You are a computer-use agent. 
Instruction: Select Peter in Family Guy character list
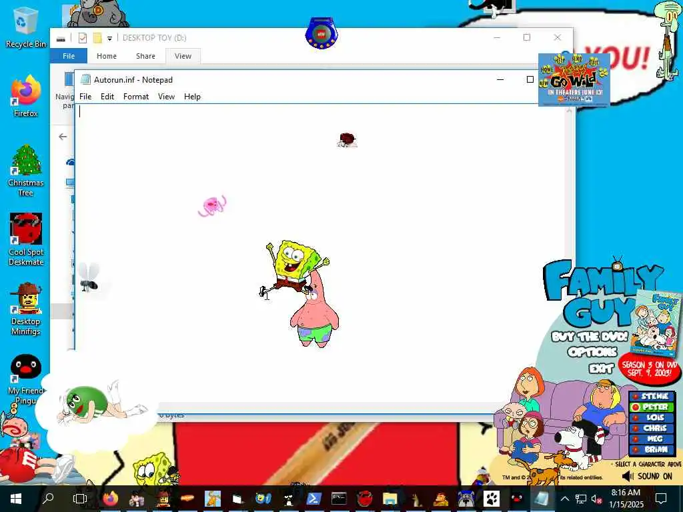[x=652, y=407]
